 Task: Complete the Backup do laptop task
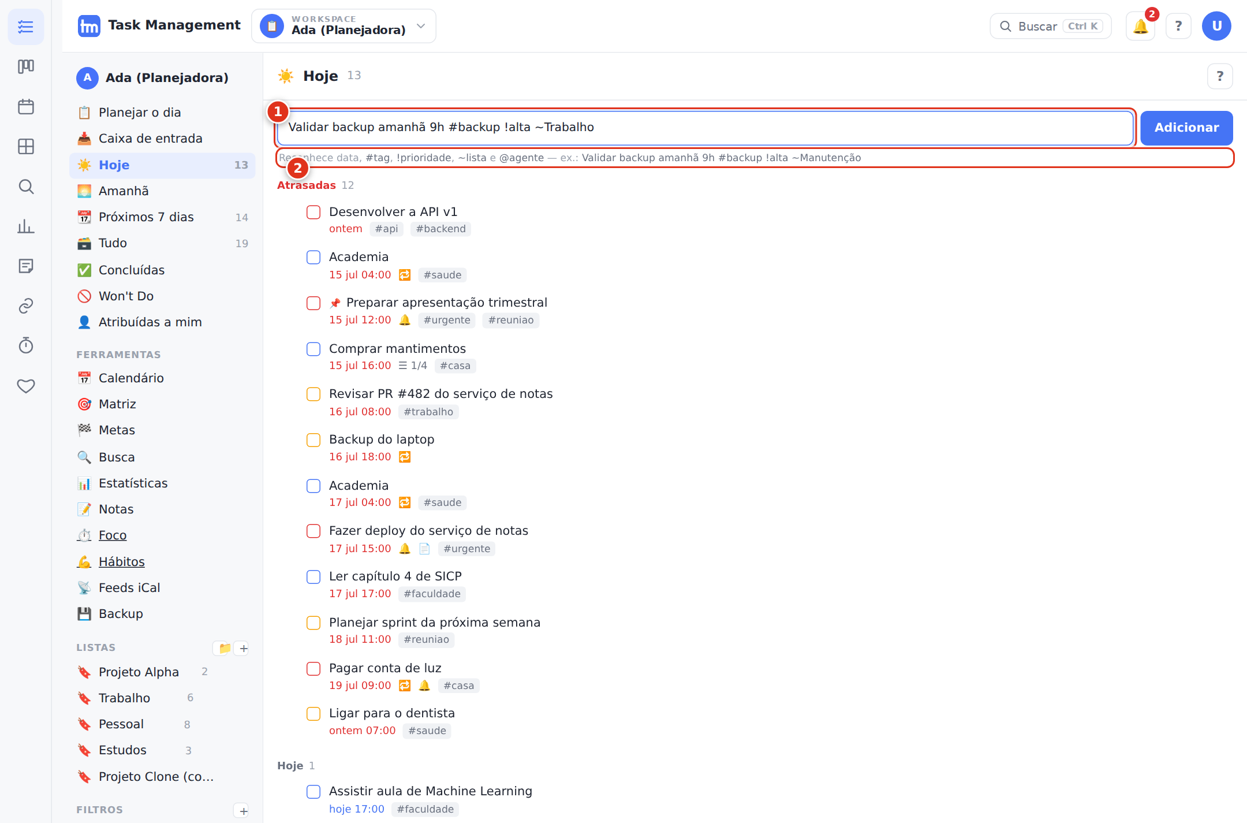(313, 440)
